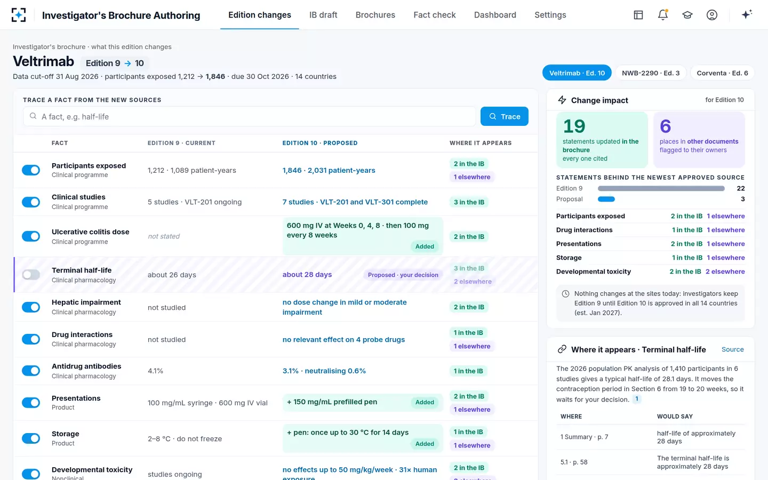
Task: Open the Fact check tab
Action: [435, 15]
